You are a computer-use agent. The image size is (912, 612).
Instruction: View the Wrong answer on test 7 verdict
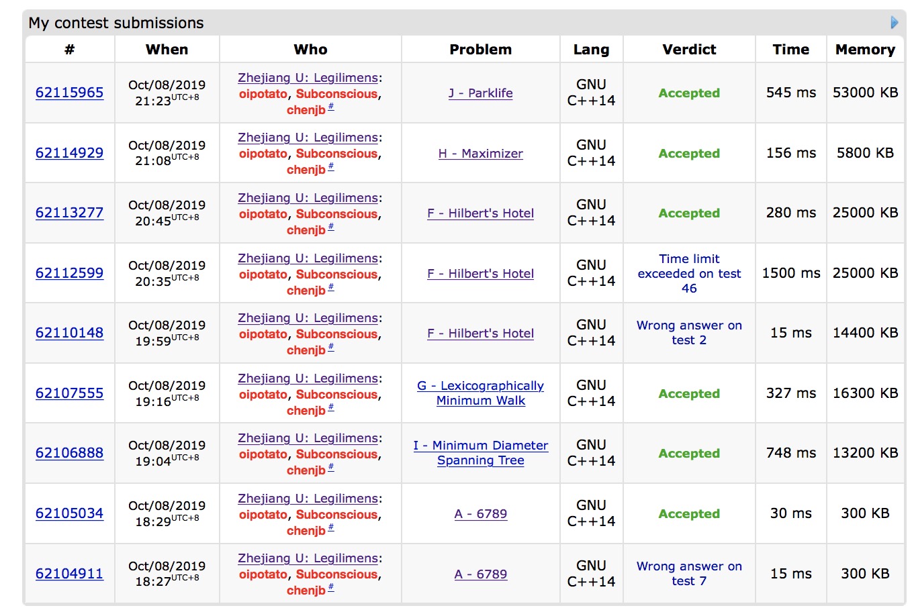click(689, 574)
